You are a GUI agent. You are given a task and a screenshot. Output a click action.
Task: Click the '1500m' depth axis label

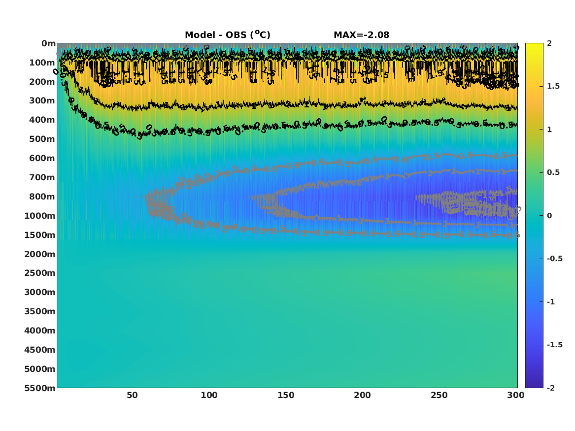point(40,235)
